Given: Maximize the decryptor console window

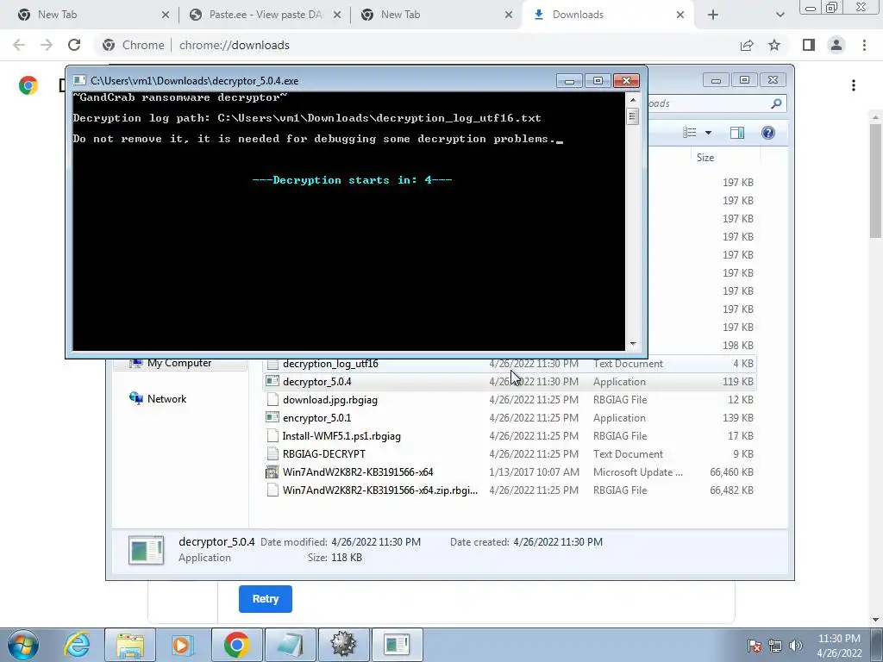Looking at the screenshot, I should pos(598,81).
